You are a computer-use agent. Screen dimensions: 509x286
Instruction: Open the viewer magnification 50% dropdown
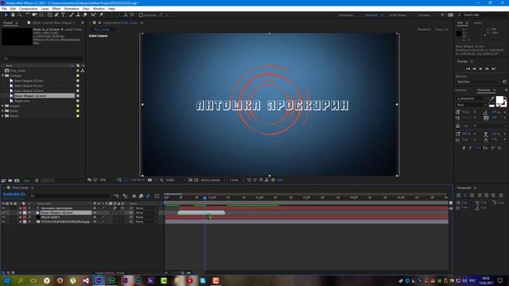107,180
